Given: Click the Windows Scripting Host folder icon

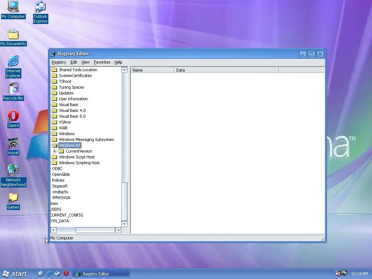Looking at the screenshot, I should (x=54, y=162).
